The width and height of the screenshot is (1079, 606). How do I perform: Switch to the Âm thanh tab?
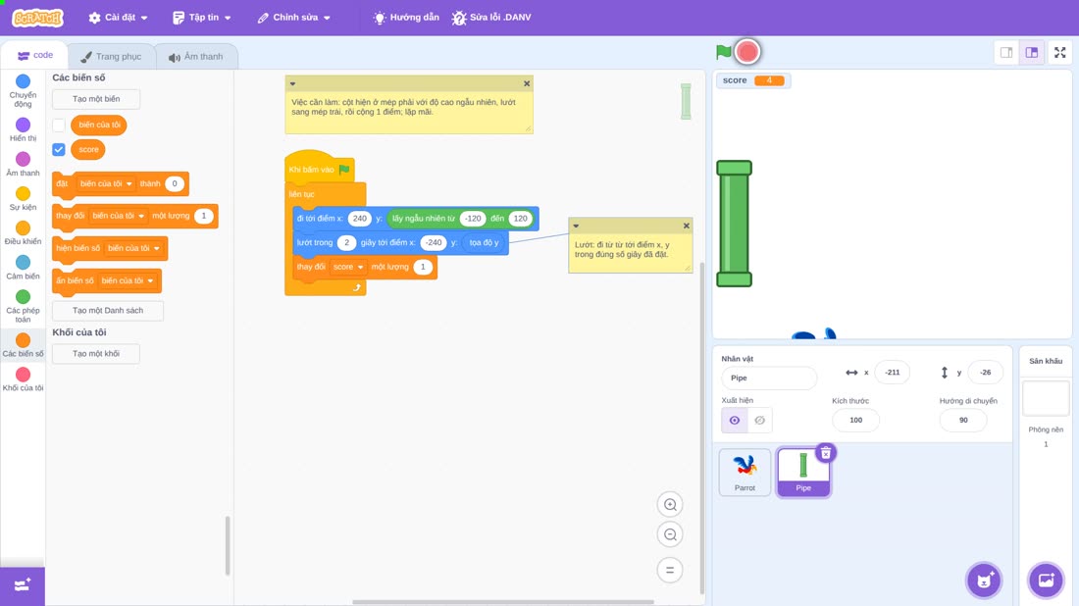[196, 57]
